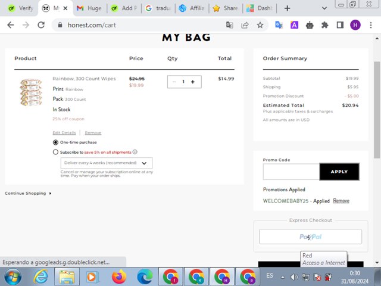Click the page scrollbar up arrow
The image size is (381, 286).
(x=377, y=38)
